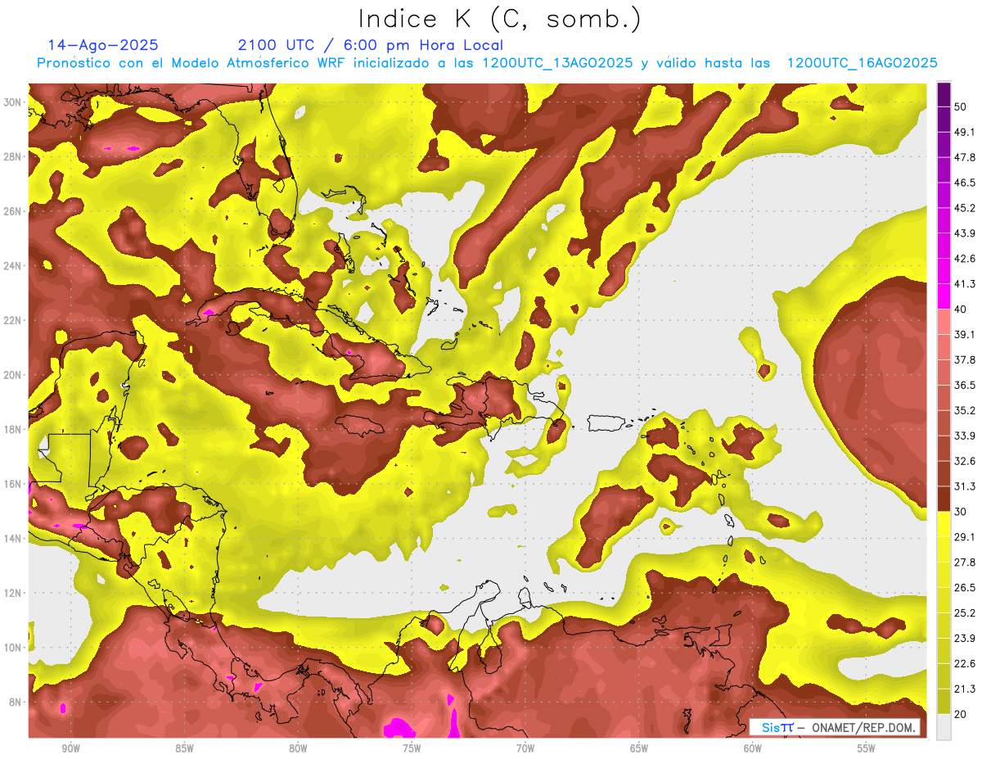This screenshot has height=759, width=982.
Task: Click the colorbar value label '37.8'
Action: click(964, 359)
